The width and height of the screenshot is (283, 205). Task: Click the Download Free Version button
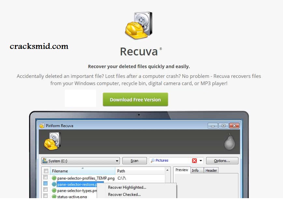coord(135,99)
